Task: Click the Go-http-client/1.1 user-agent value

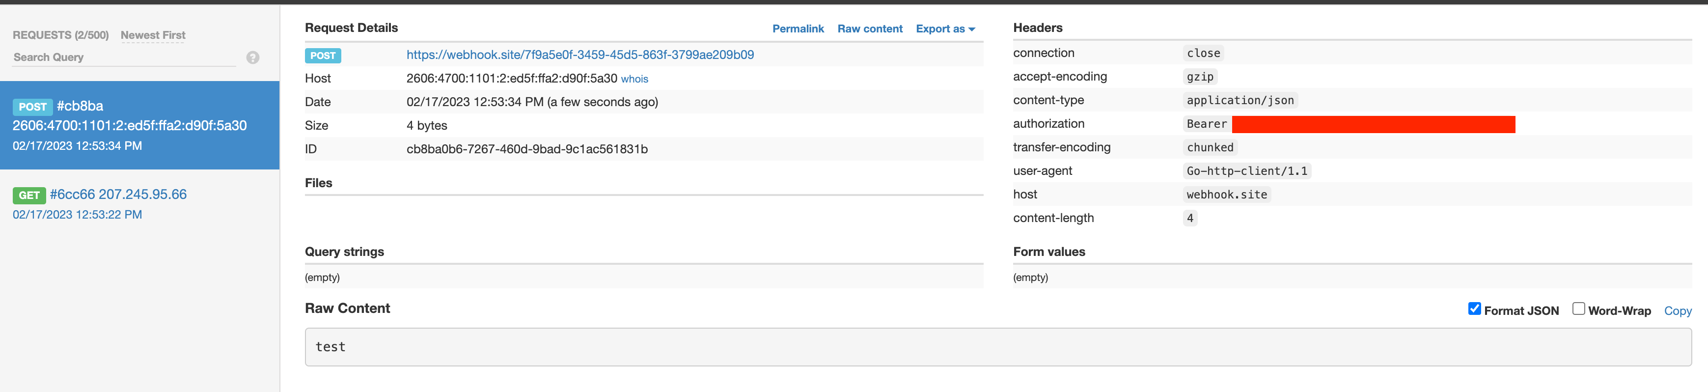Action: tap(1246, 171)
